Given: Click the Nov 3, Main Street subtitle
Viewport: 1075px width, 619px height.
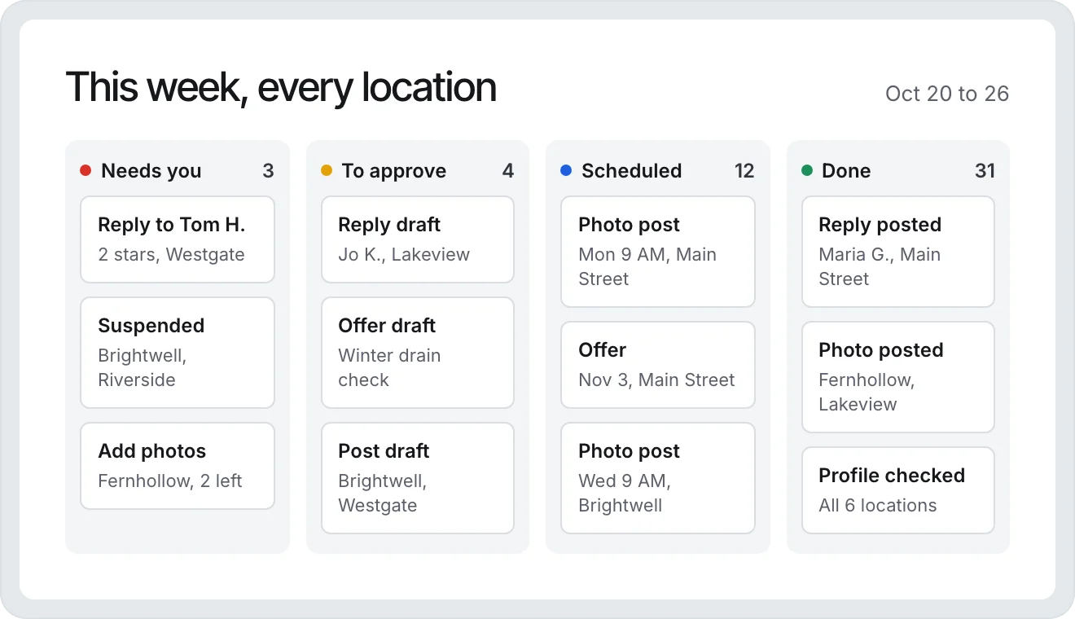Looking at the screenshot, I should coord(656,380).
